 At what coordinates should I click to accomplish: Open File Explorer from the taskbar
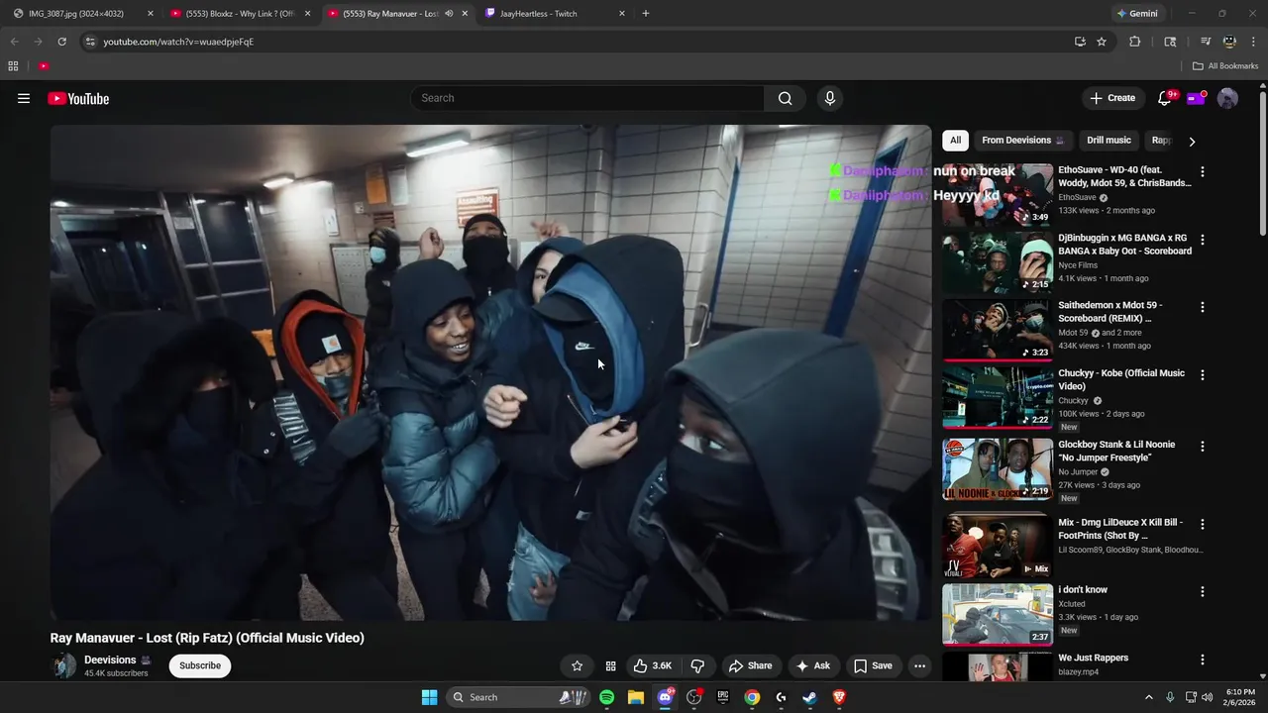636,697
